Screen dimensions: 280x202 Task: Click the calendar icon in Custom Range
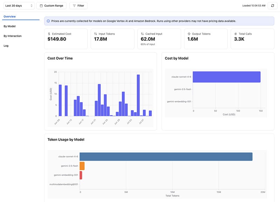click(41, 6)
